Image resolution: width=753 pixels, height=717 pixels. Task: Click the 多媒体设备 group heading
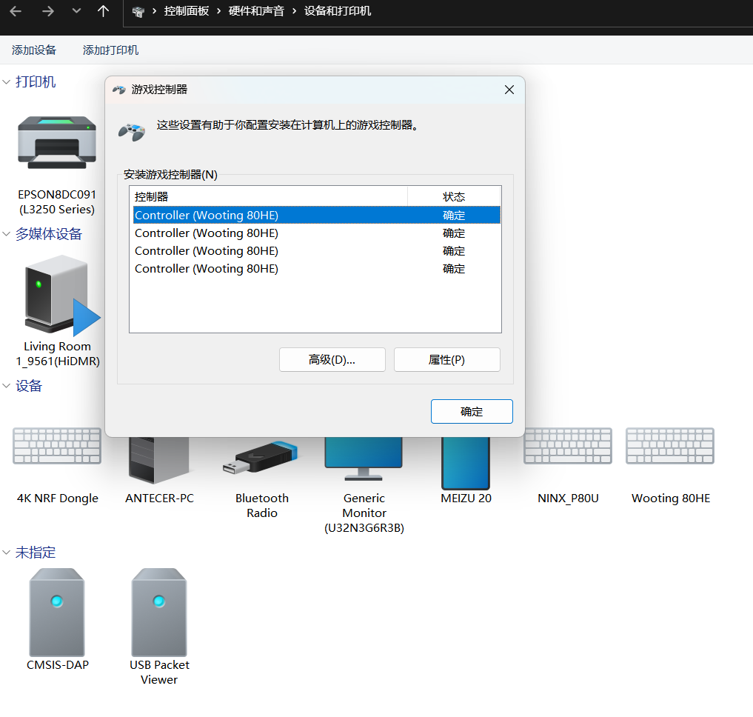point(49,234)
